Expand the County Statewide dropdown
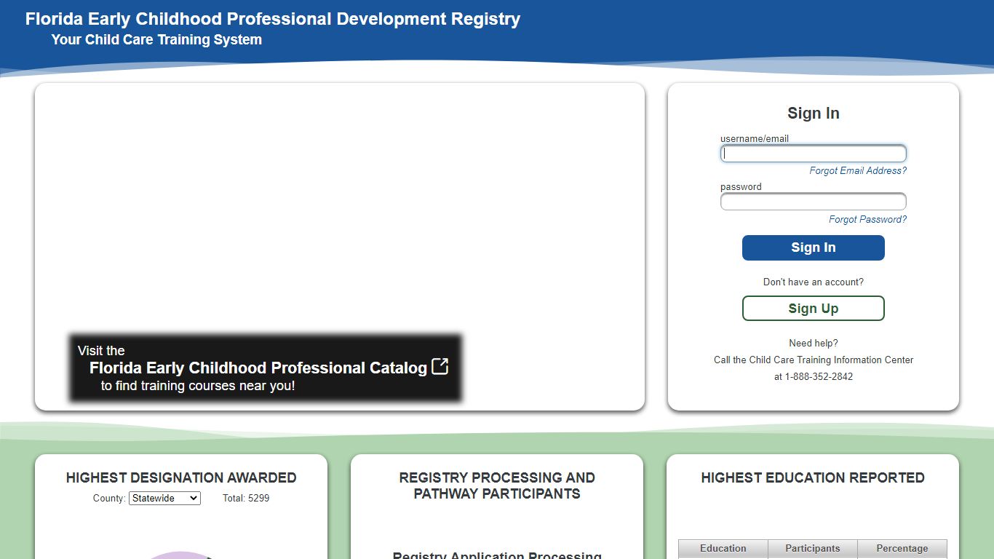The height and width of the screenshot is (559, 994). click(164, 499)
